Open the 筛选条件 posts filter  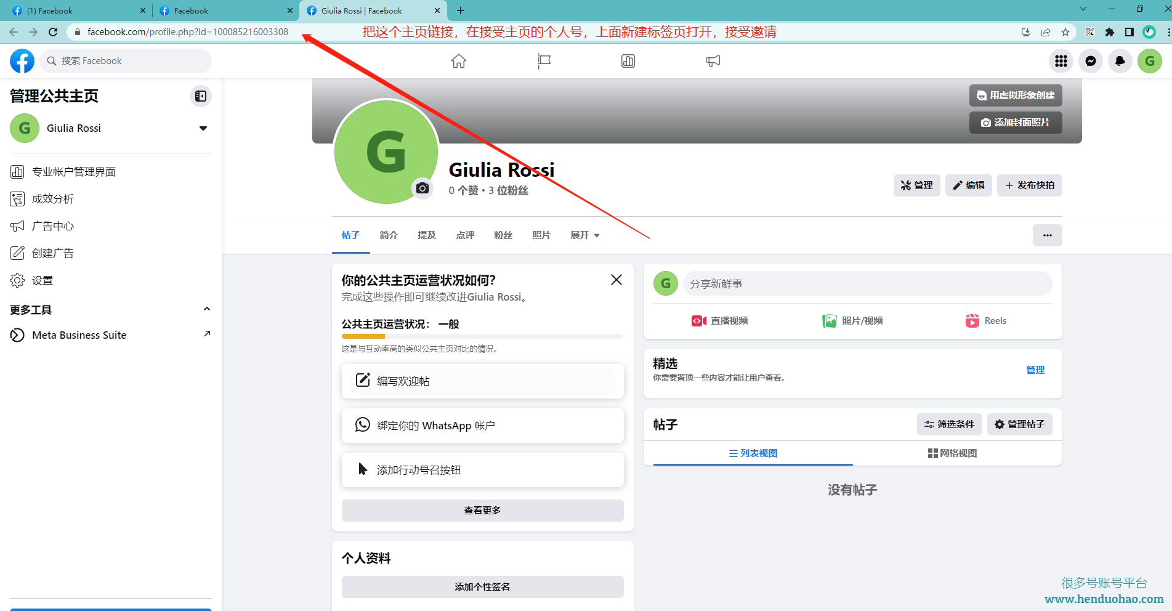pyautogui.click(x=949, y=424)
